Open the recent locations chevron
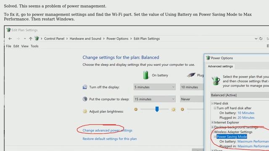Image resolution: width=269 pixels, height=151 pixels. click(25, 39)
